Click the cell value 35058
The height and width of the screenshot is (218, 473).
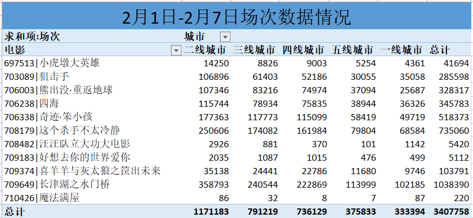pyautogui.click(x=412, y=77)
